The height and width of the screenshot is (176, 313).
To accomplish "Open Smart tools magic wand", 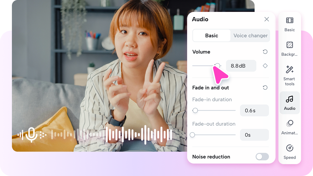I will point(290,75).
